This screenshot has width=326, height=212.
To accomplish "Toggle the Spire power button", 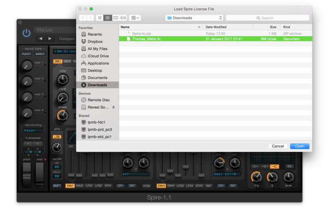I will click(27, 33).
